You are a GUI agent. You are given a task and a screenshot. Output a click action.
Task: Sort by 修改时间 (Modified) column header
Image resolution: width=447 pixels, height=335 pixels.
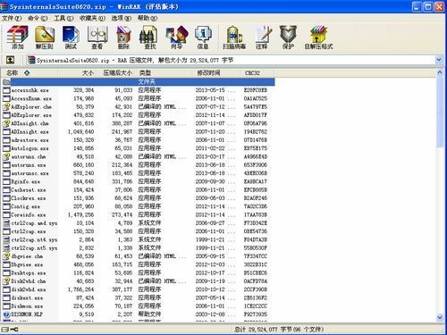(216, 73)
